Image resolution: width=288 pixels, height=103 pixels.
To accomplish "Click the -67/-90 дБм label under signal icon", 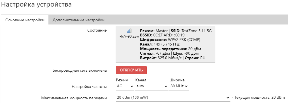I will 129,36.
